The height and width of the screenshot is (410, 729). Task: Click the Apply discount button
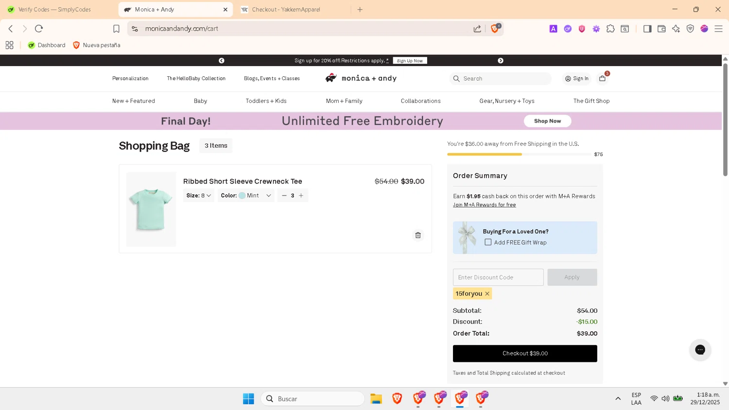[x=572, y=277]
